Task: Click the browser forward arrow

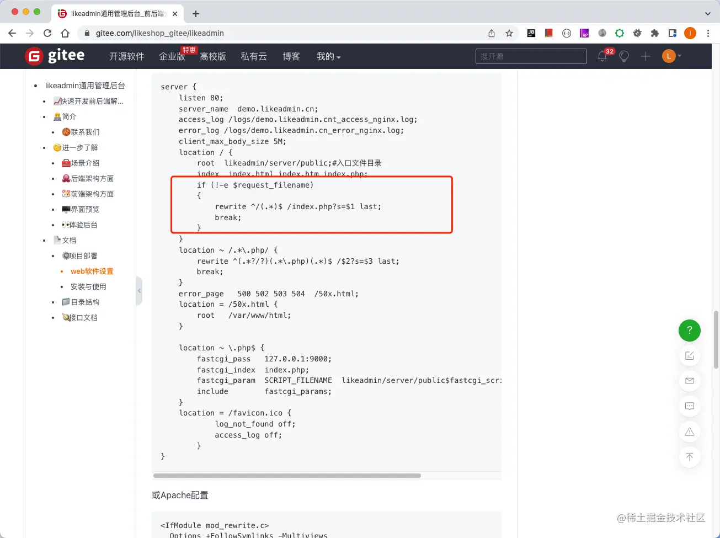Action: pyautogui.click(x=30, y=33)
